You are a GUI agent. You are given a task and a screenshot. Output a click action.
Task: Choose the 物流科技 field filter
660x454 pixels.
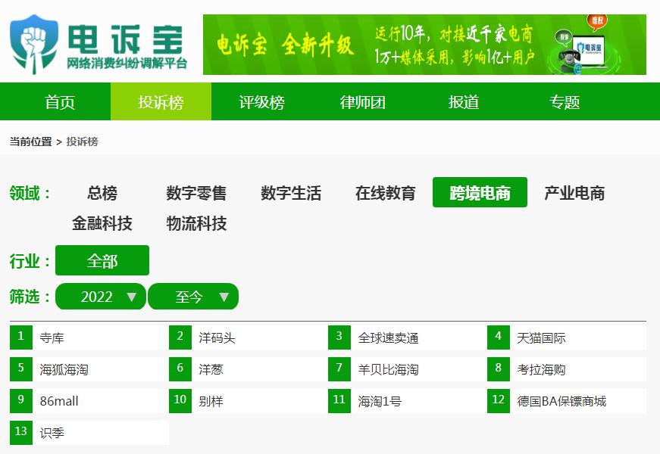[x=196, y=223]
